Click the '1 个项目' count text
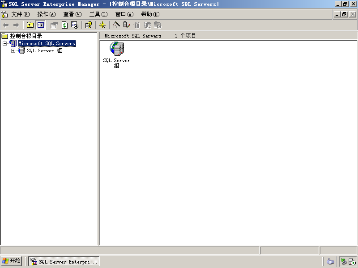The image size is (358, 268). (x=185, y=36)
